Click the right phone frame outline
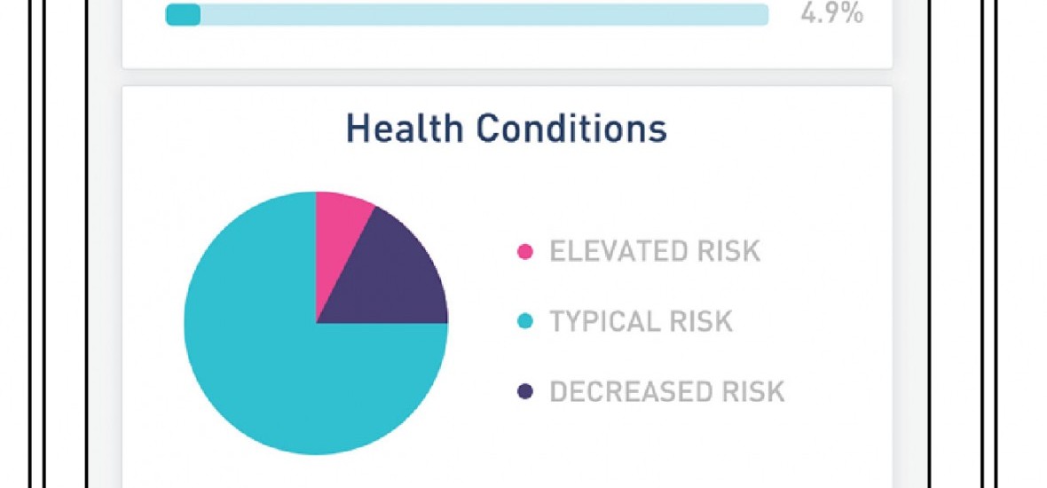 (982, 266)
